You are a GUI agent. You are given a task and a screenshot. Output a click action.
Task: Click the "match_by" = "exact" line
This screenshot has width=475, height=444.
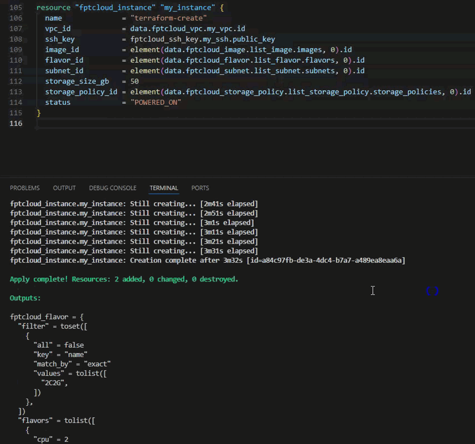[x=72, y=364]
